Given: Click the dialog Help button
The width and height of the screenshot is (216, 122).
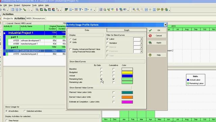Looking at the screenshot, I should [157, 55].
